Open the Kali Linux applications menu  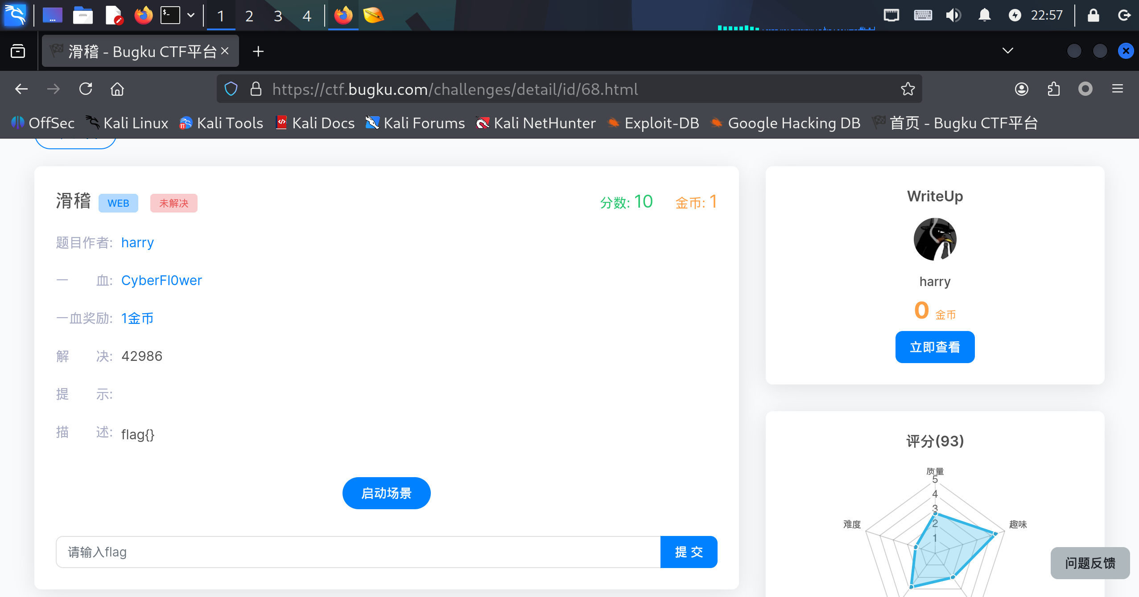15,15
